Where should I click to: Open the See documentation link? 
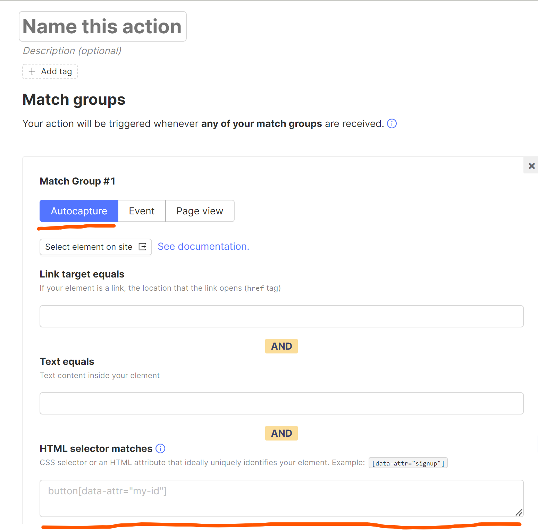(x=203, y=246)
